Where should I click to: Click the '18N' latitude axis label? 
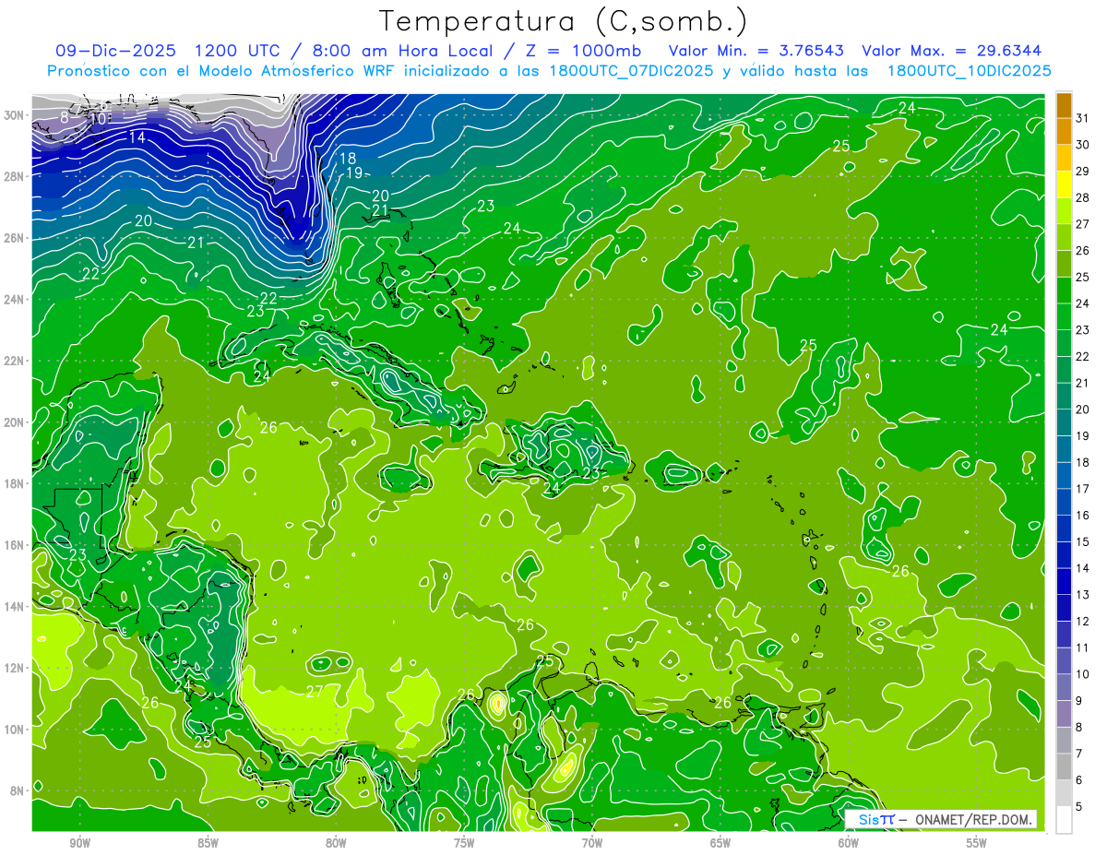[15, 483]
